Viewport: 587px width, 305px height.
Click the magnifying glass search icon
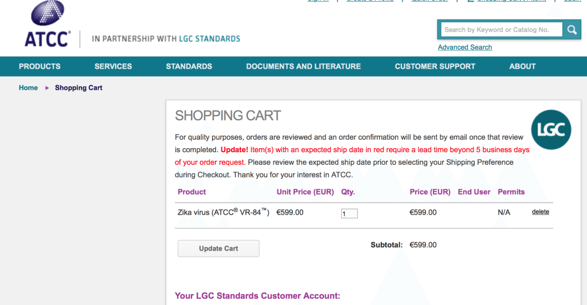572,30
